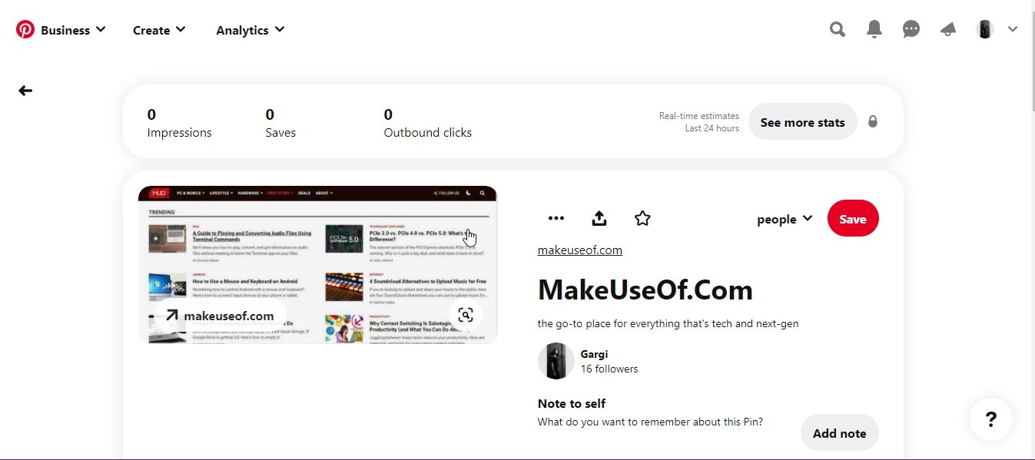Image resolution: width=1035 pixels, height=460 pixels.
Task: Click the megaphone updates icon
Action: click(x=948, y=30)
